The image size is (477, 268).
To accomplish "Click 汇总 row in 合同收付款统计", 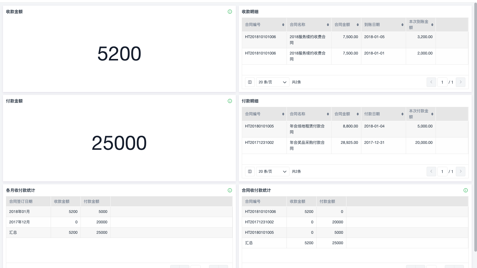I will (355, 243).
